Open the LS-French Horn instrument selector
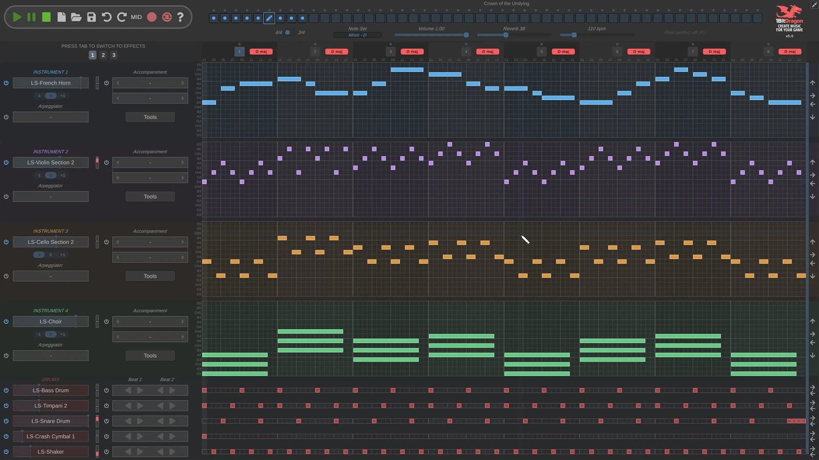Screen dimensions: 819x460 (51, 83)
